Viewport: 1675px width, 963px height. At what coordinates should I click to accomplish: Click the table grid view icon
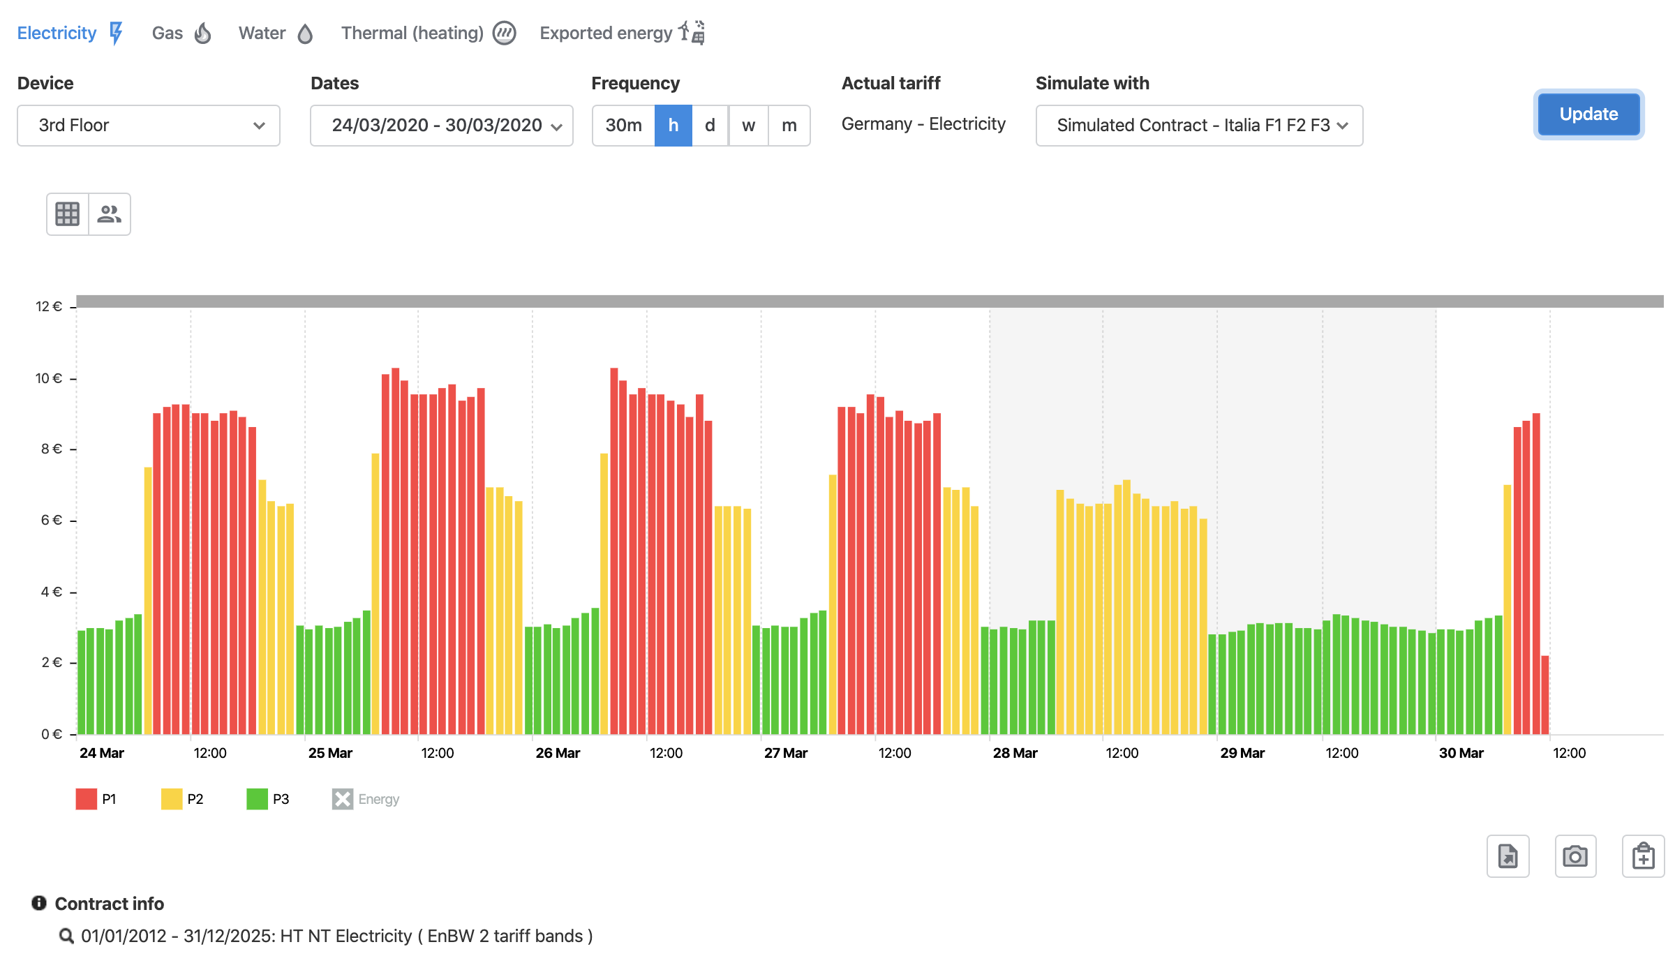click(x=68, y=214)
